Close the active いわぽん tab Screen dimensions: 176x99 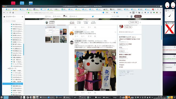[45, 9]
